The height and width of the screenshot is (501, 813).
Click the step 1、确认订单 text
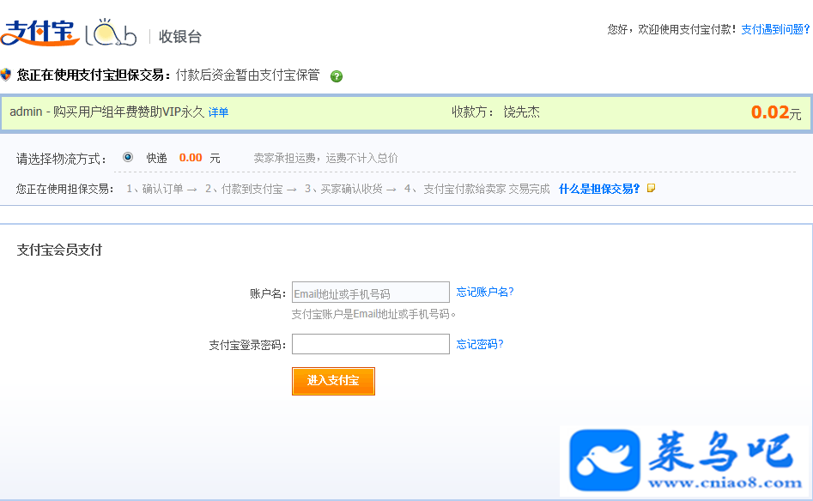pos(155,189)
